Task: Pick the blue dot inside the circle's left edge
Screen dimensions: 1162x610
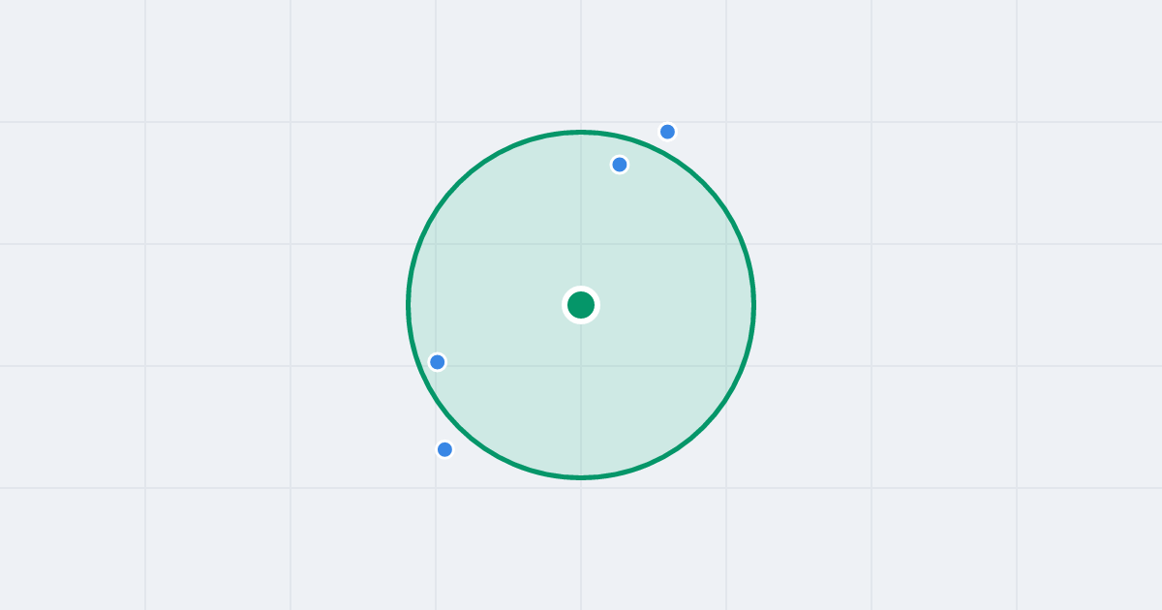Action: [x=438, y=362]
